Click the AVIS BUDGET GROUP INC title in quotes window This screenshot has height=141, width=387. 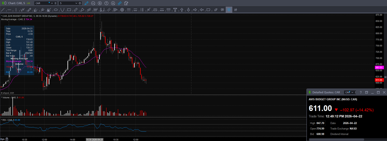[333, 99]
